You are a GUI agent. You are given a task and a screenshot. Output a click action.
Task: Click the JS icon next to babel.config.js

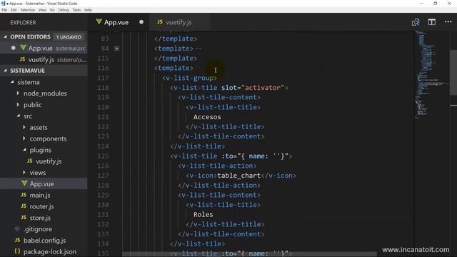pyautogui.click(x=17, y=240)
